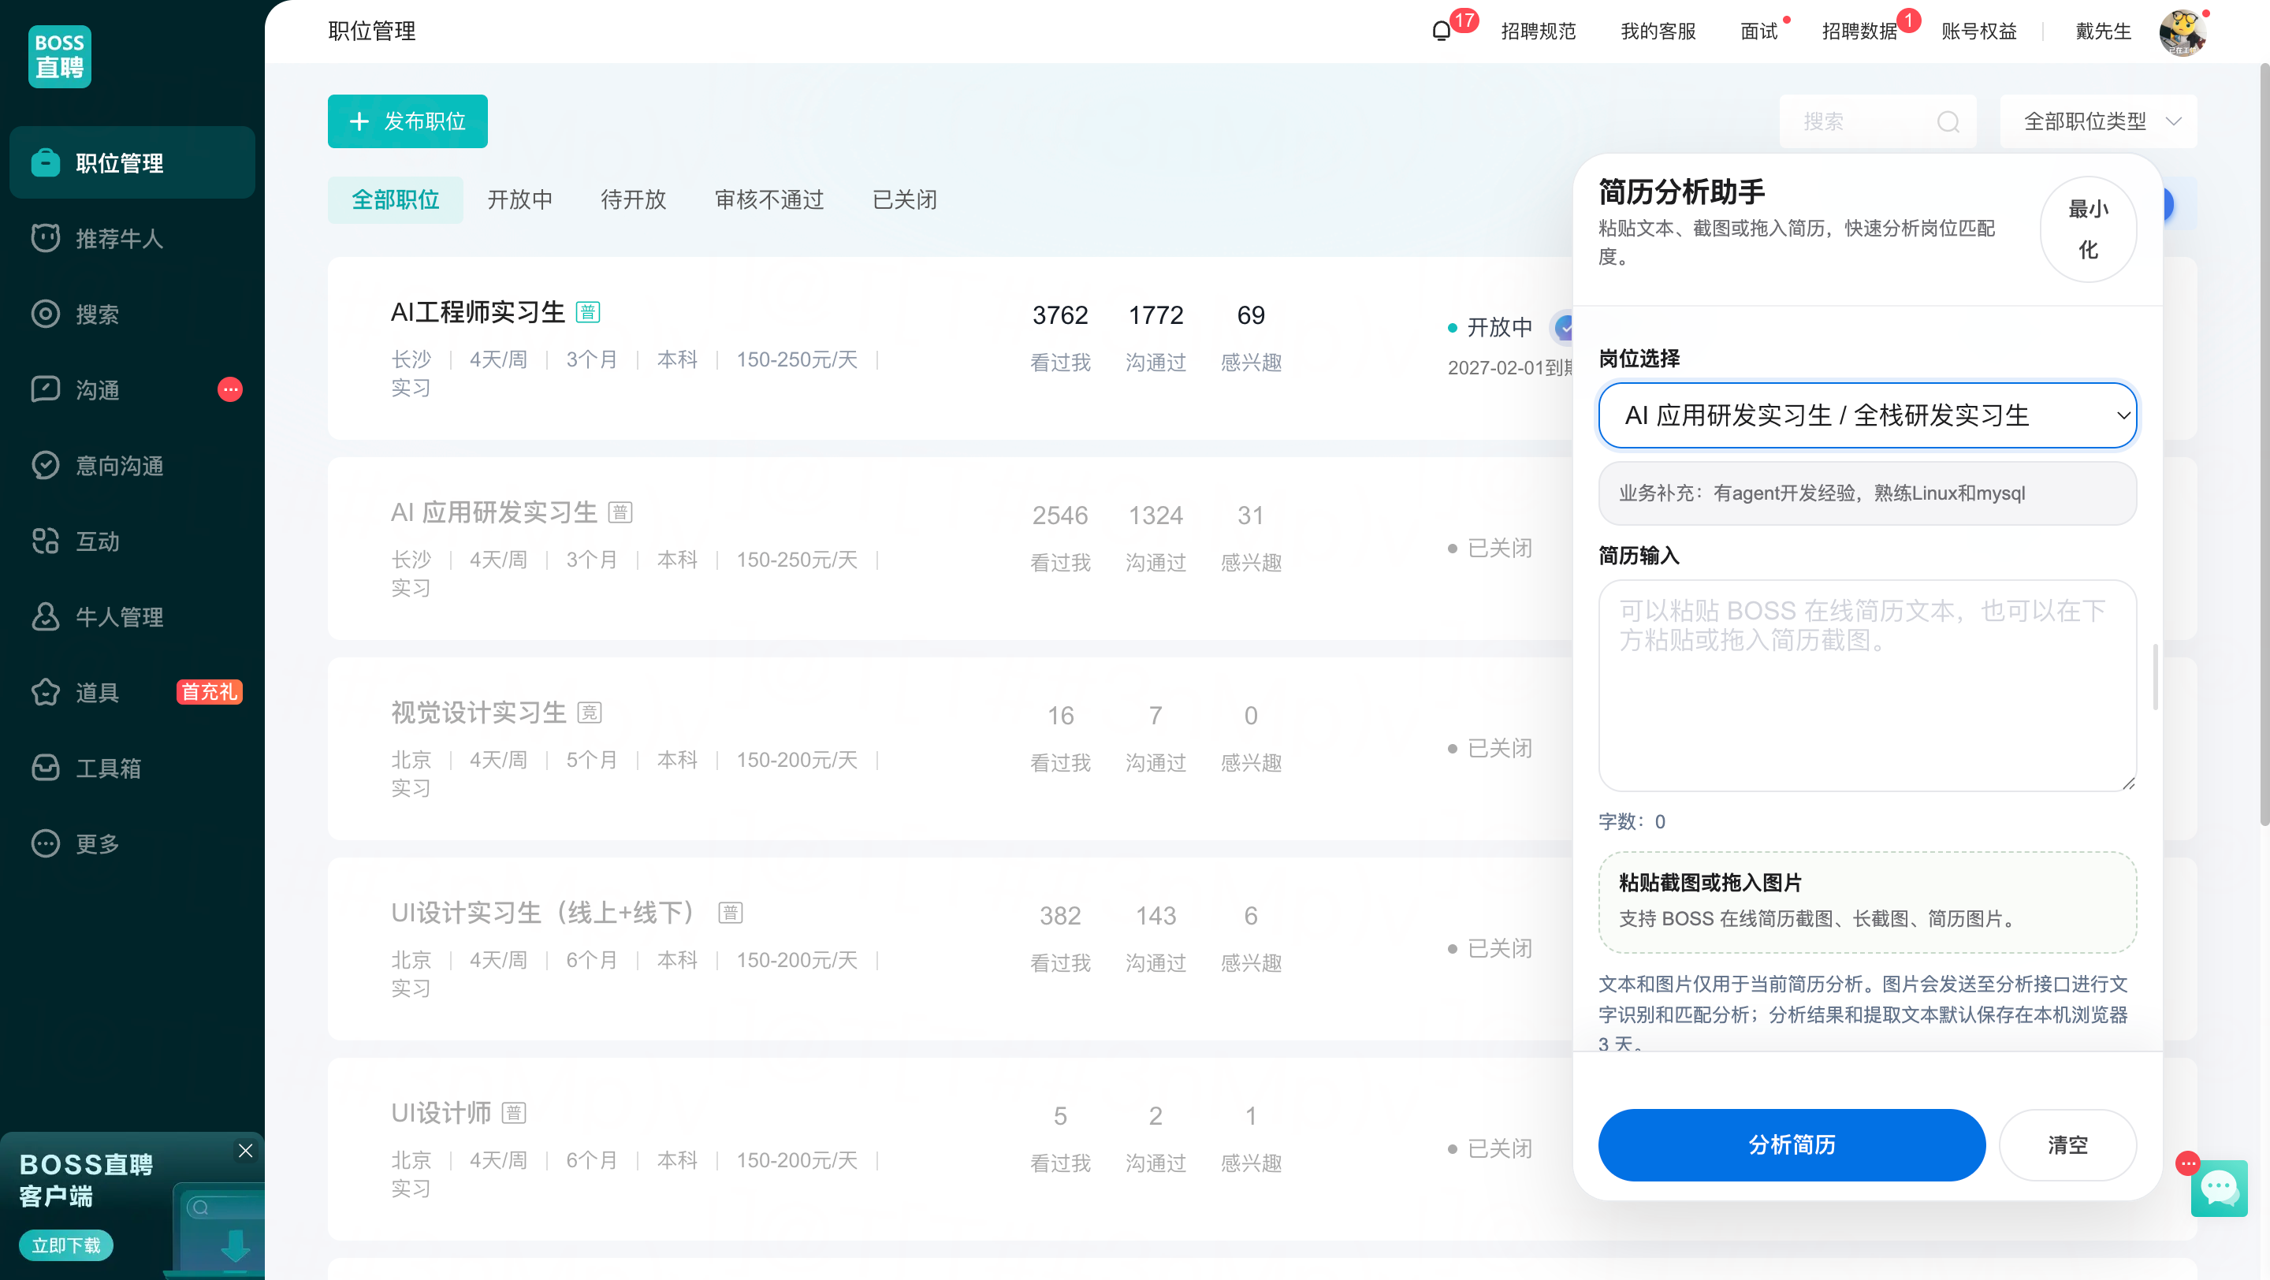The height and width of the screenshot is (1280, 2270).
Task: Open 推荐牛人 sidebar icon
Action: (45, 239)
